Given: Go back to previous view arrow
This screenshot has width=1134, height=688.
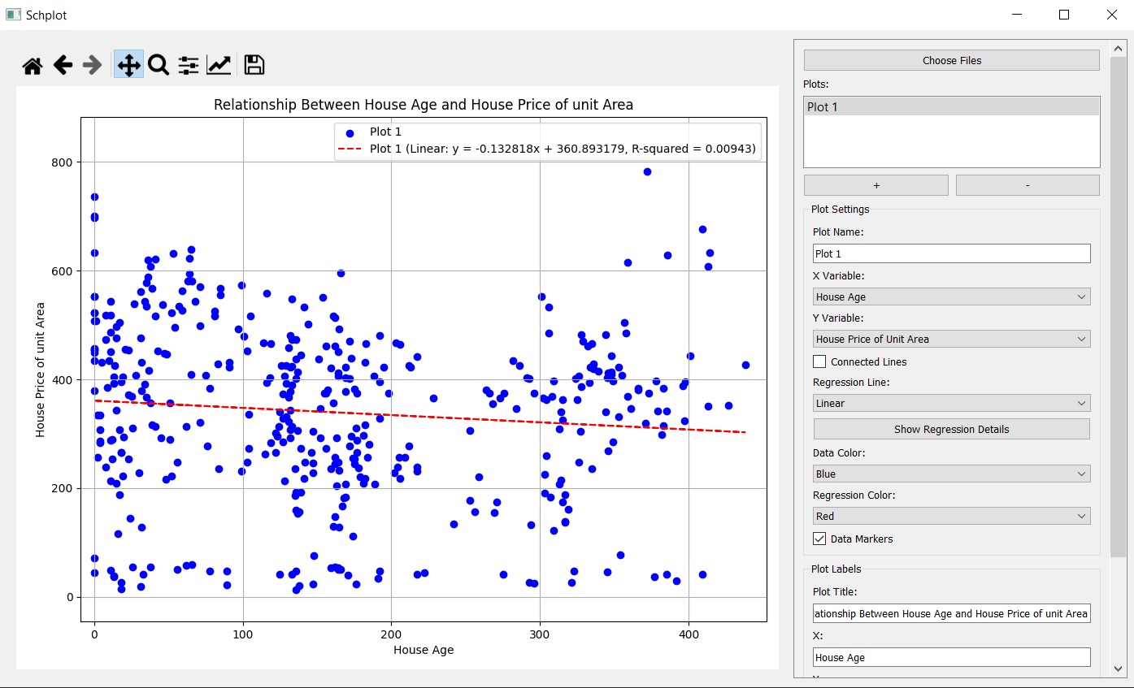Looking at the screenshot, I should tap(63, 66).
